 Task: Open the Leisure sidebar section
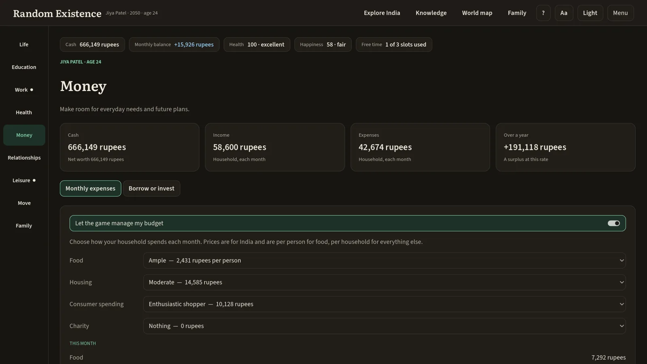pos(24,180)
